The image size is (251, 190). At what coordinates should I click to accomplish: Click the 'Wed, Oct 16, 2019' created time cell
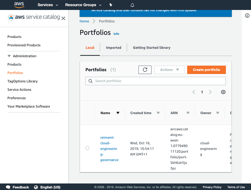click(142, 149)
